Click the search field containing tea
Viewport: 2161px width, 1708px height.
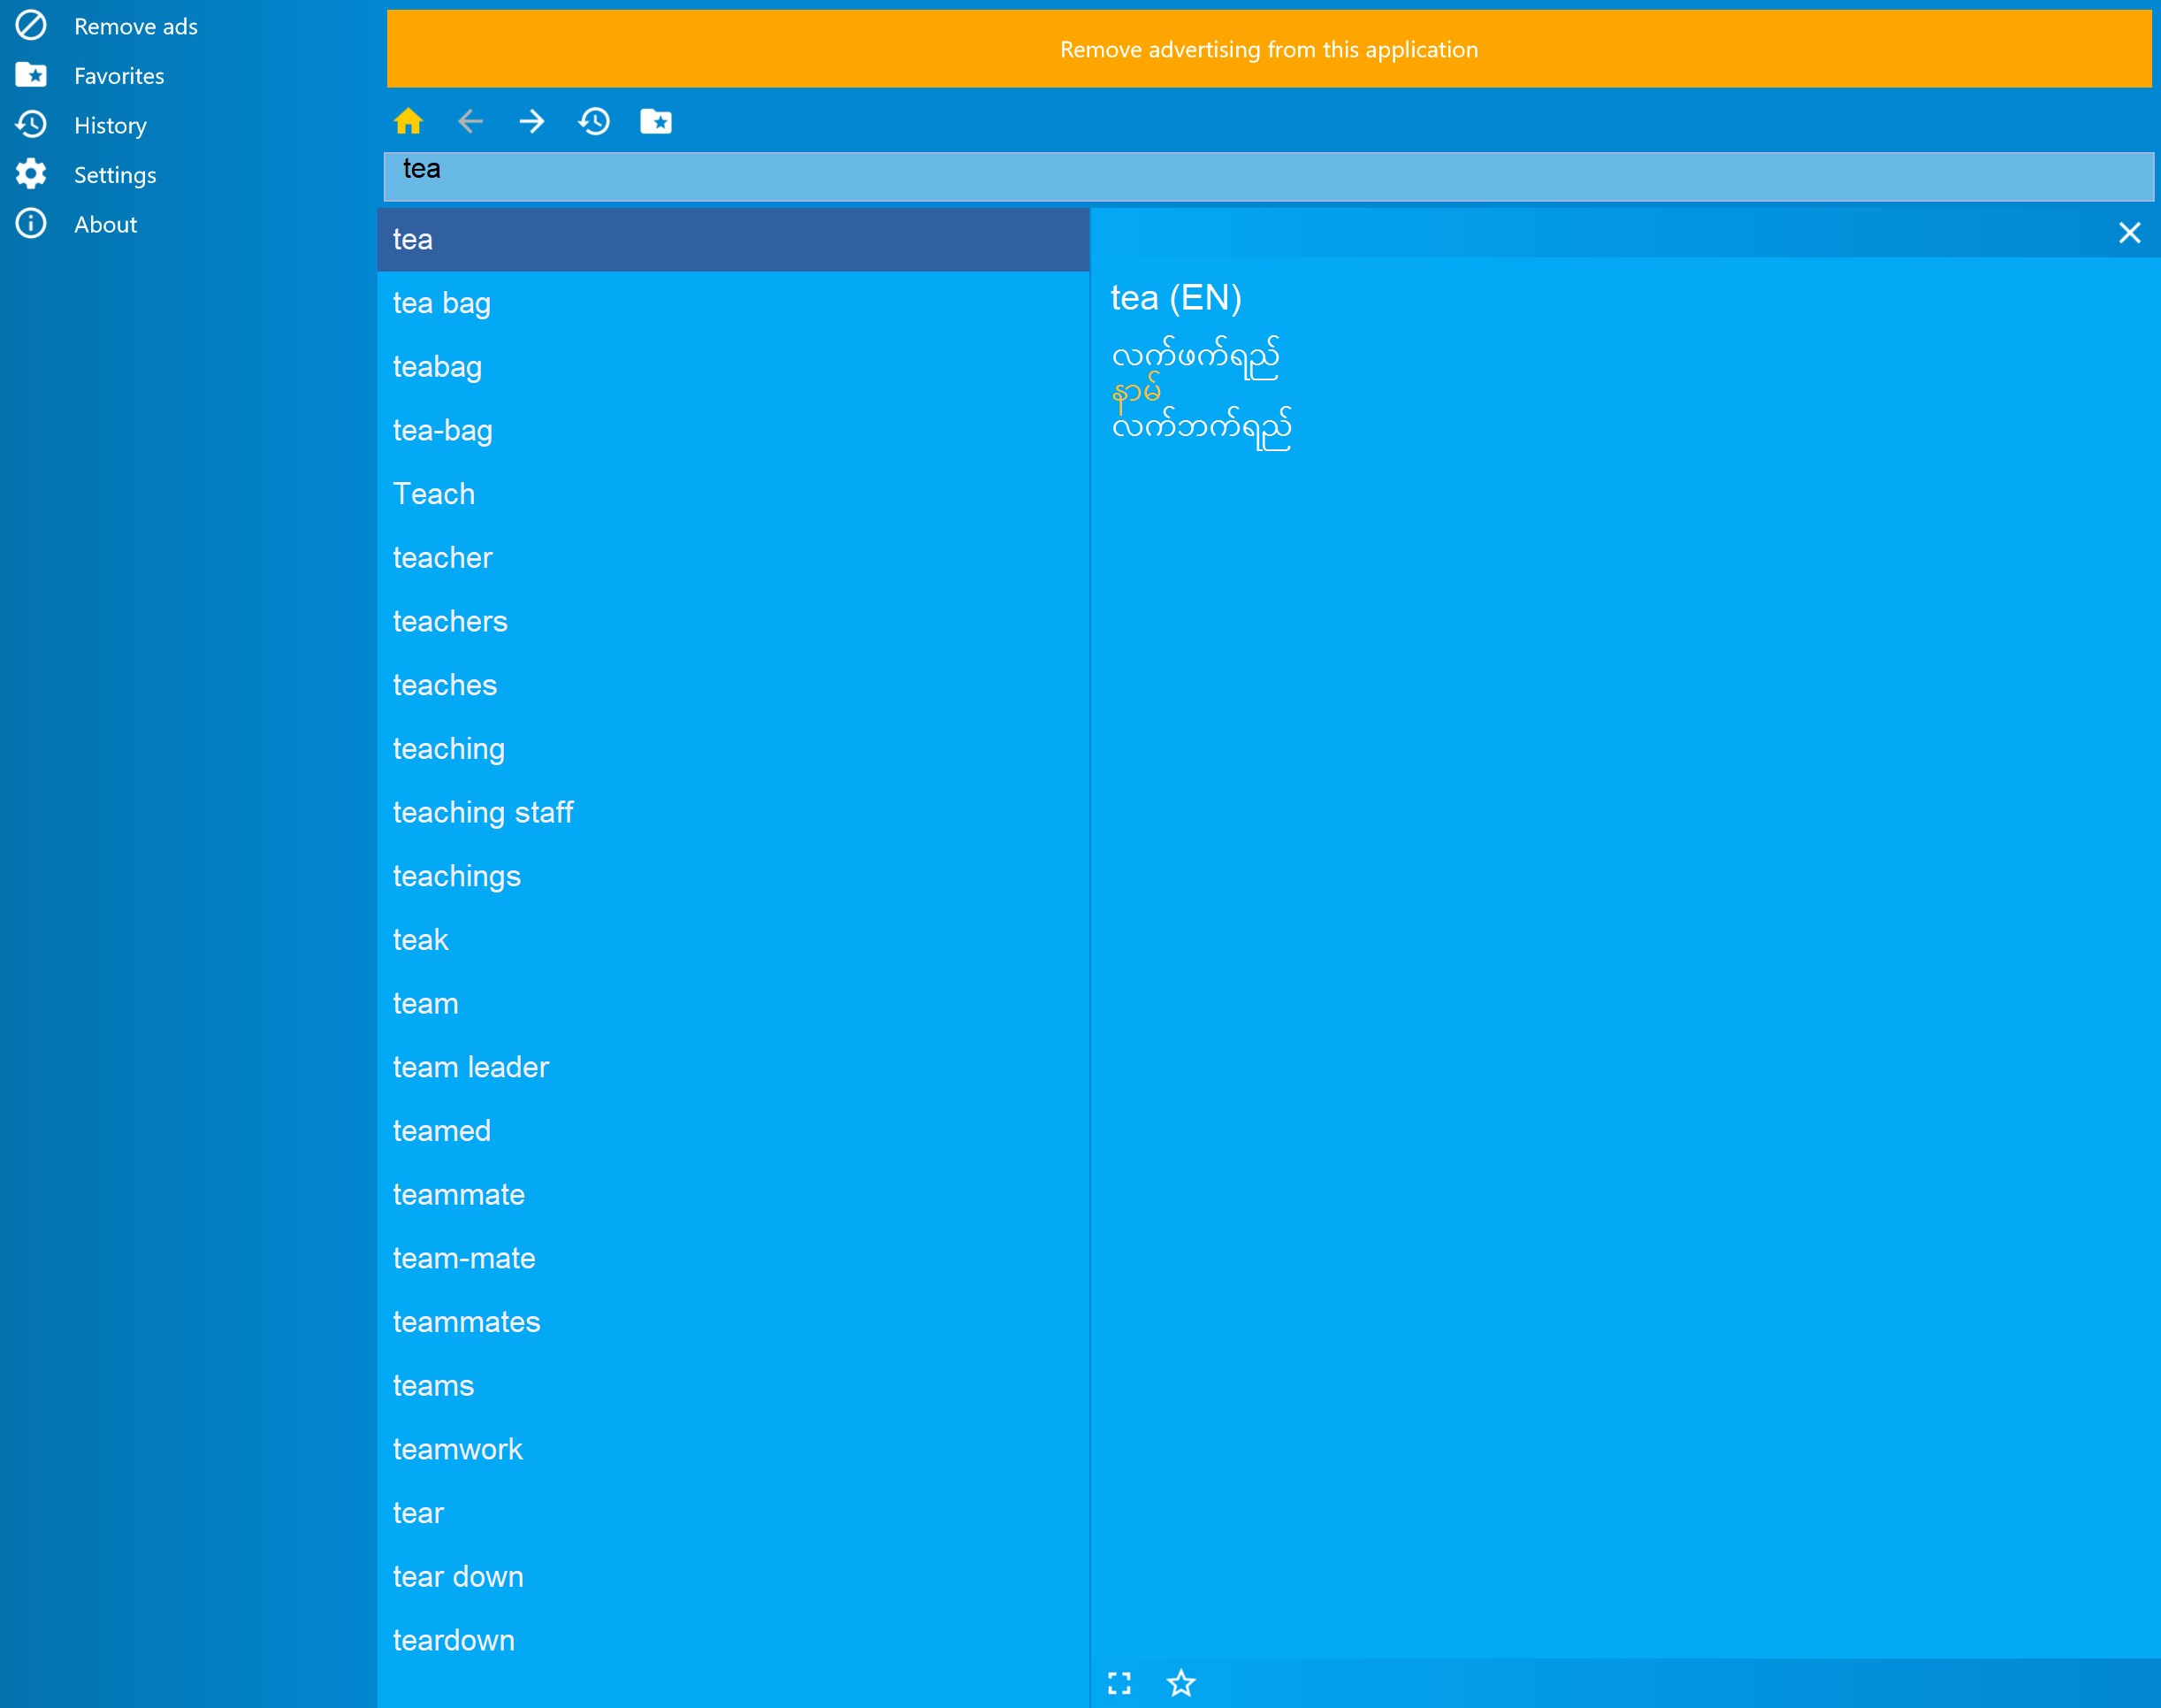click(x=1269, y=176)
